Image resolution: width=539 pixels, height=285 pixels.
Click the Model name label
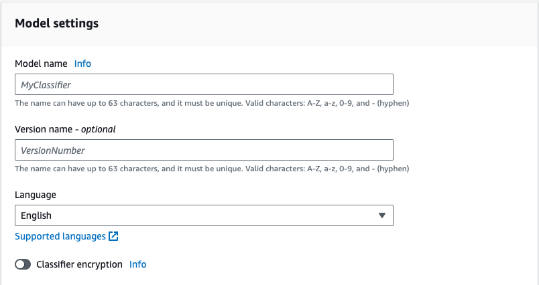(41, 64)
